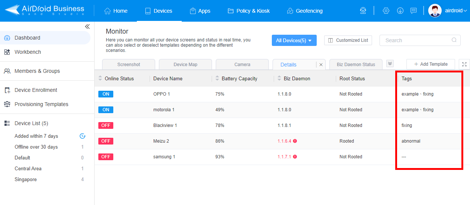Select device name Meizu 2

161,141
